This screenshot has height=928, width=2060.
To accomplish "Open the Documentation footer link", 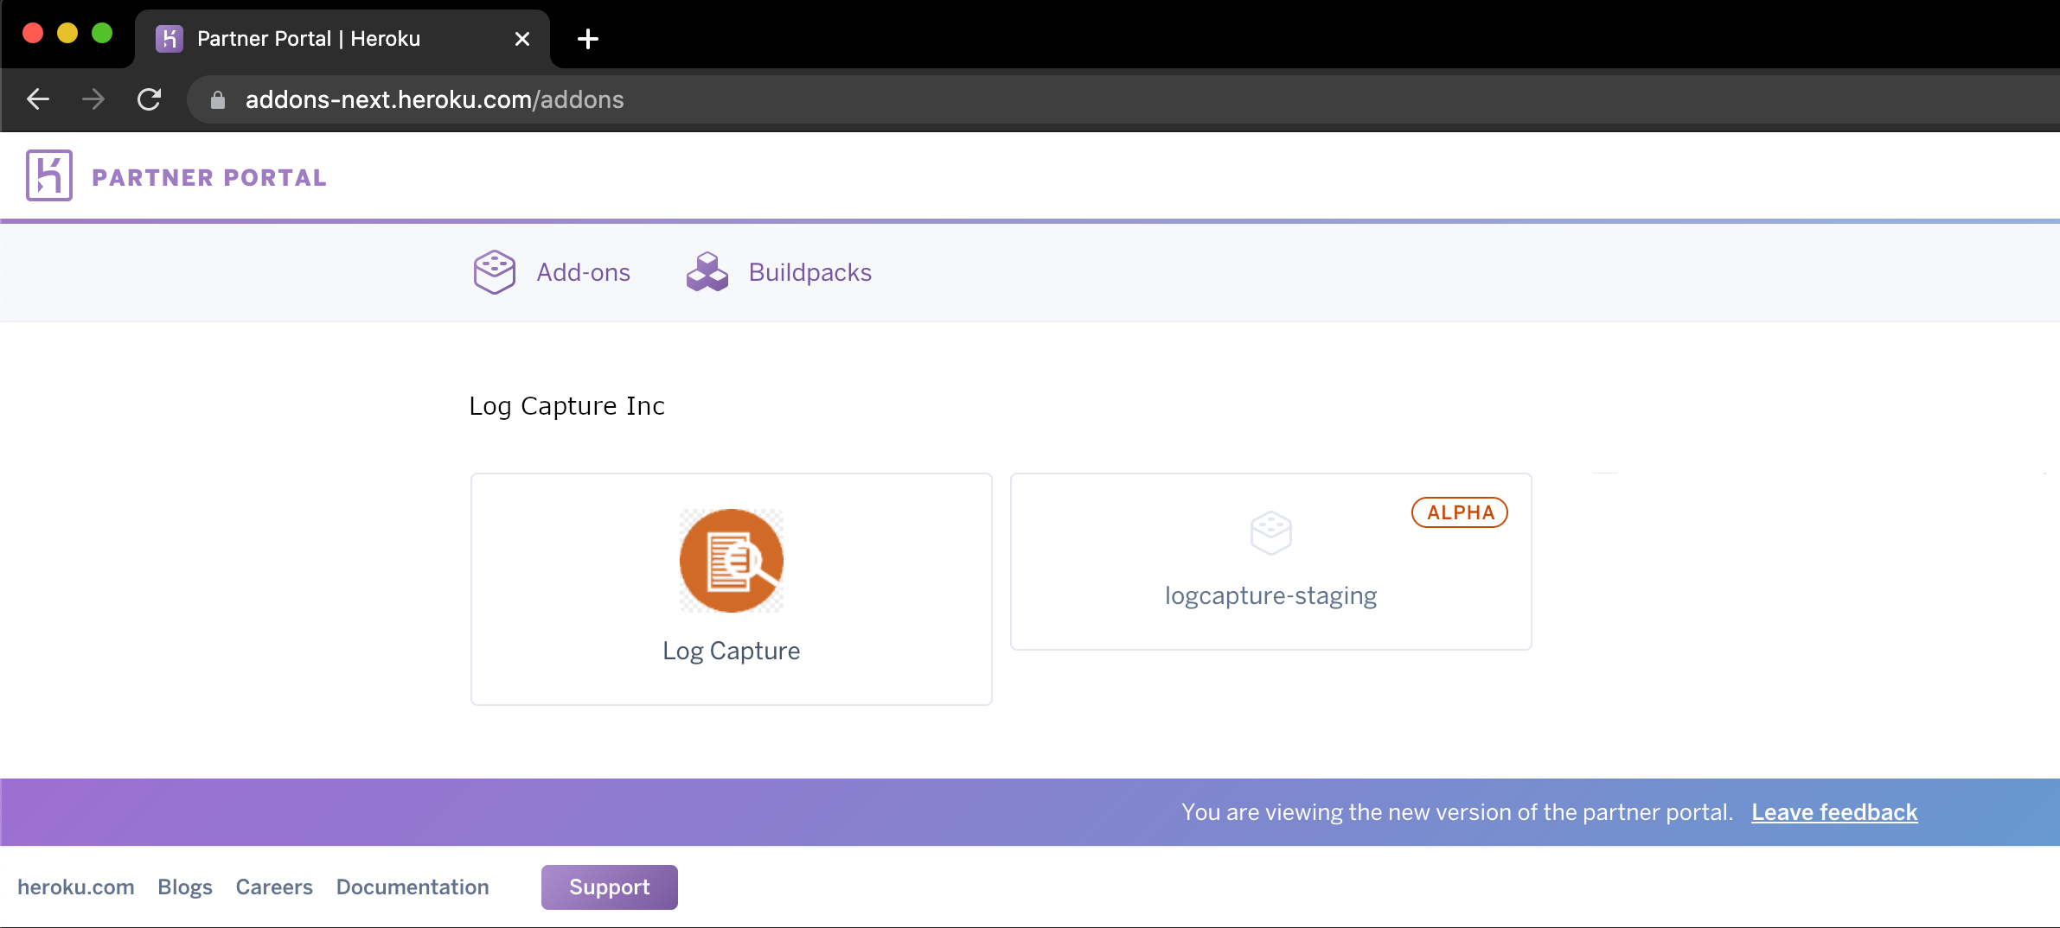I will 413,887.
